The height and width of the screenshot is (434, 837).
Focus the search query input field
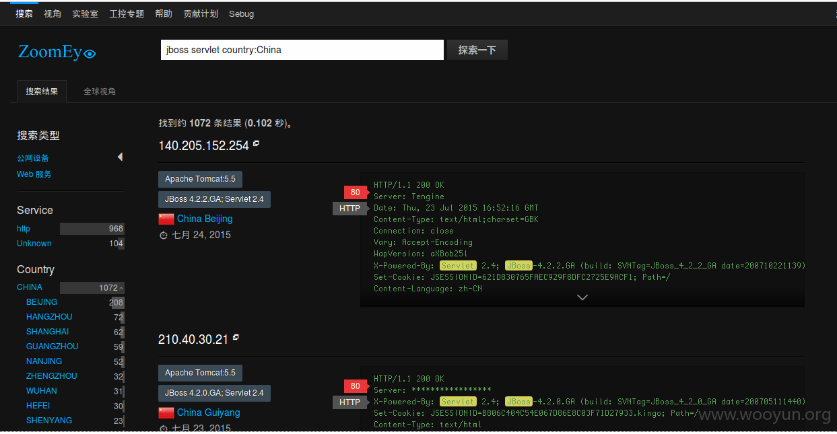tap(302, 50)
